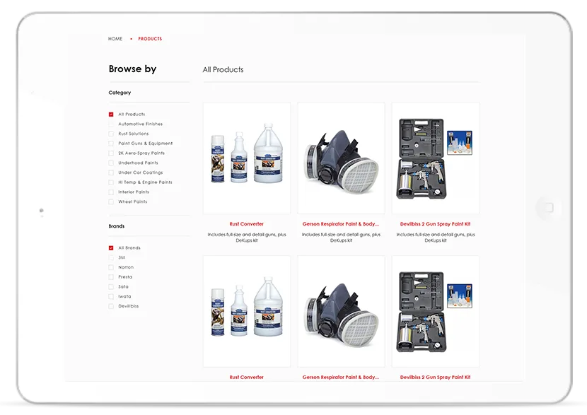This screenshot has width=587, height=415.
Task: Check the Interior Paints checkbox
Action: point(111,192)
